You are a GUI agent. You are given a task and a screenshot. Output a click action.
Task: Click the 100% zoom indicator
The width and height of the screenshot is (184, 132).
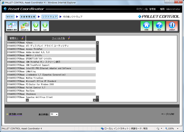(x=170, y=129)
